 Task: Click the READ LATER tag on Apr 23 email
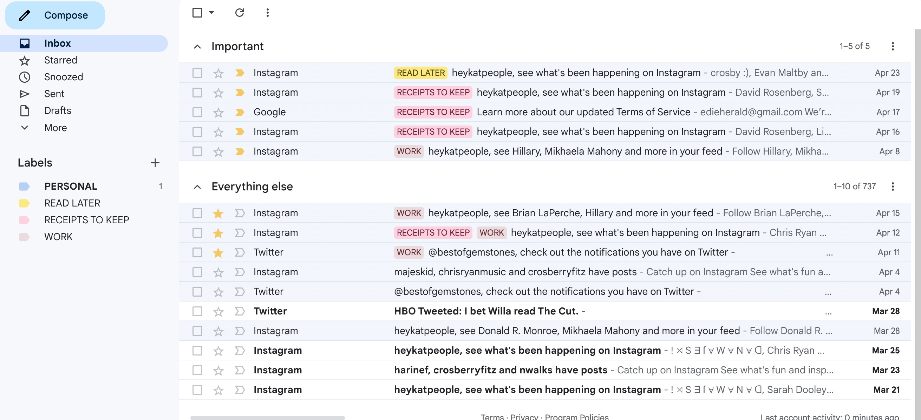420,73
